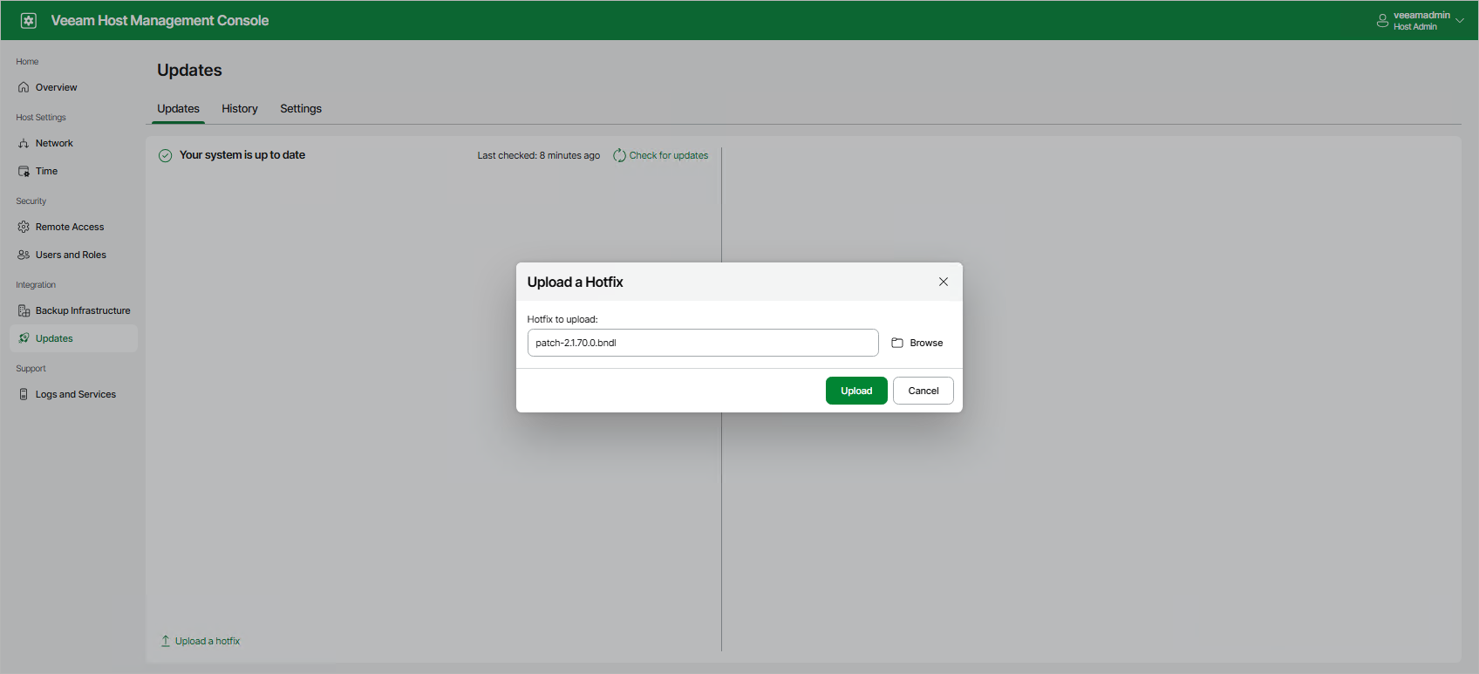Click the refresh icon beside Check for updates
The width and height of the screenshot is (1479, 674).
point(619,155)
